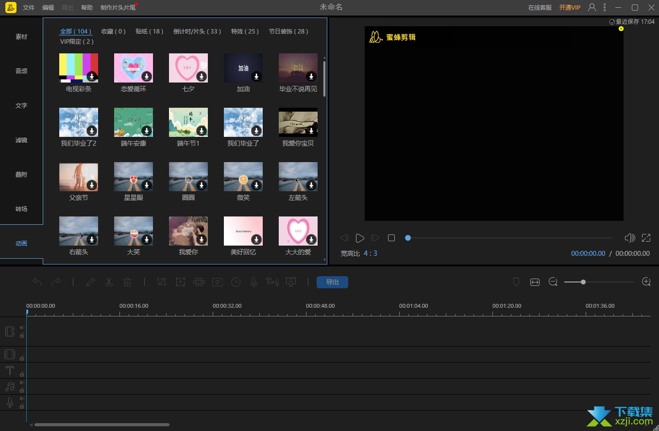Lock the main video track

click(x=22, y=335)
